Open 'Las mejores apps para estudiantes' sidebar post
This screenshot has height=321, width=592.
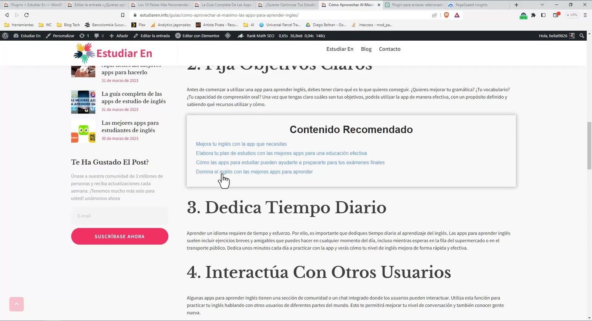130,126
